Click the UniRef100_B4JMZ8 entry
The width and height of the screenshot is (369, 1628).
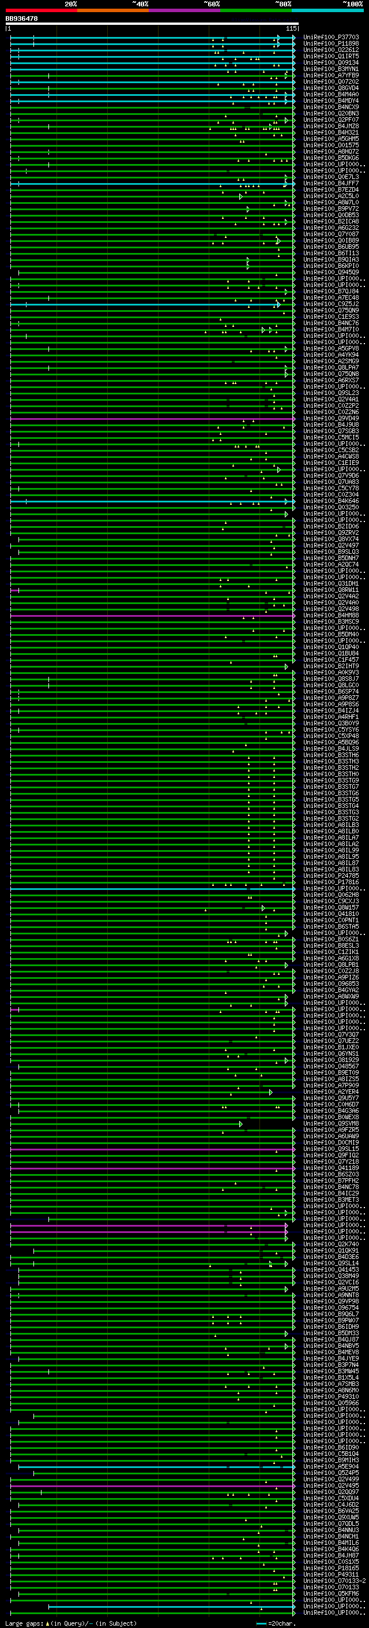(x=331, y=126)
